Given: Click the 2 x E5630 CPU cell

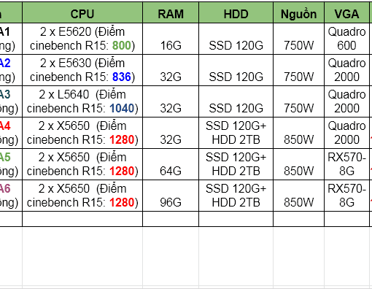Looking at the screenshot, I should 82,70.
